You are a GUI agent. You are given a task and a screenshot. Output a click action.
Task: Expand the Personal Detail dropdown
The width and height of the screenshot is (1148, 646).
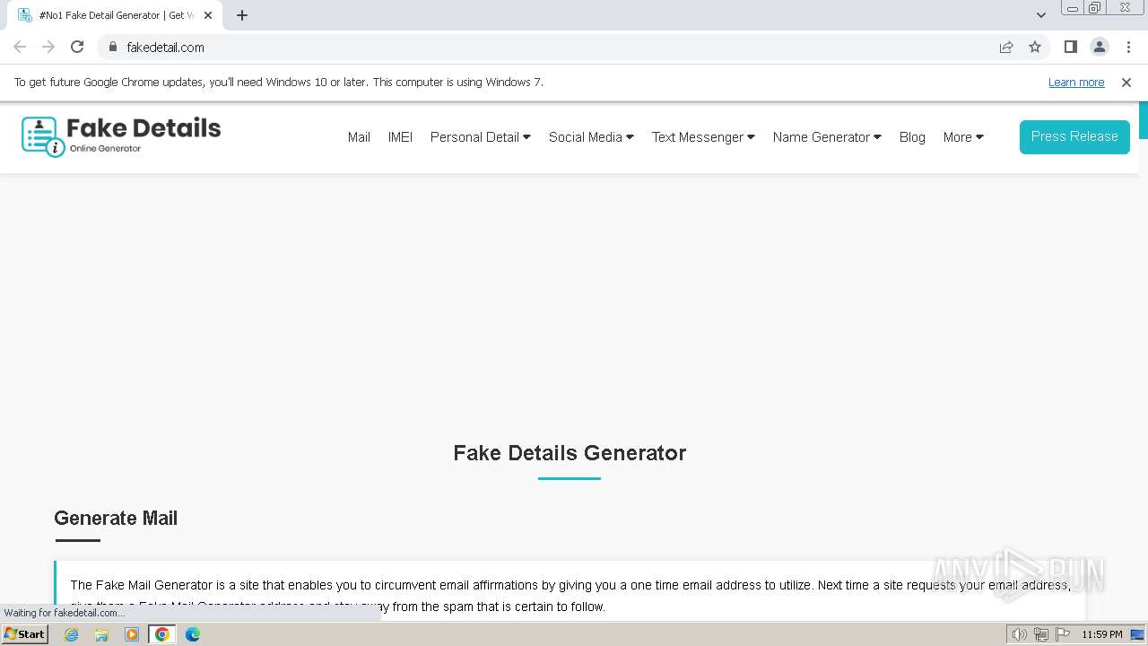pyautogui.click(x=481, y=137)
